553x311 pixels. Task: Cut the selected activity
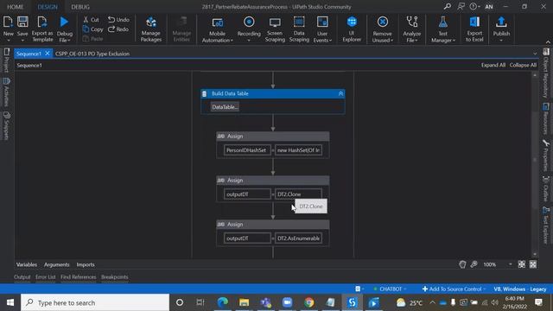pyautogui.click(x=91, y=19)
